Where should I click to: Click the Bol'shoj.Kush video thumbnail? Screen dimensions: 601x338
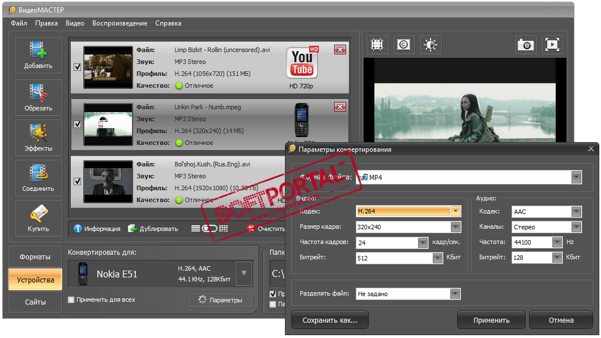coord(108,182)
